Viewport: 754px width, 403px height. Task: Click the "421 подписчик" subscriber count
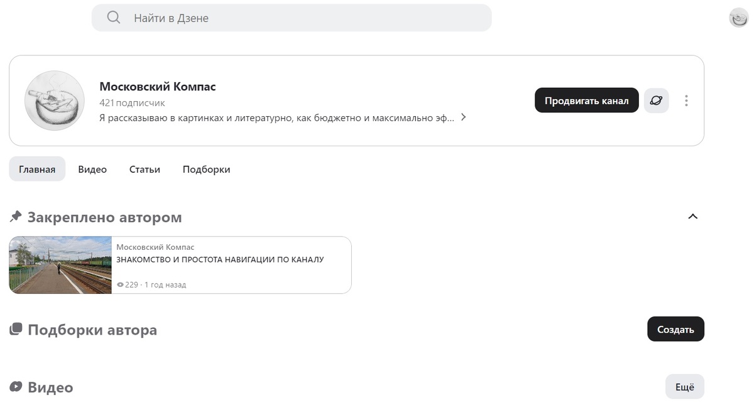pyautogui.click(x=132, y=103)
